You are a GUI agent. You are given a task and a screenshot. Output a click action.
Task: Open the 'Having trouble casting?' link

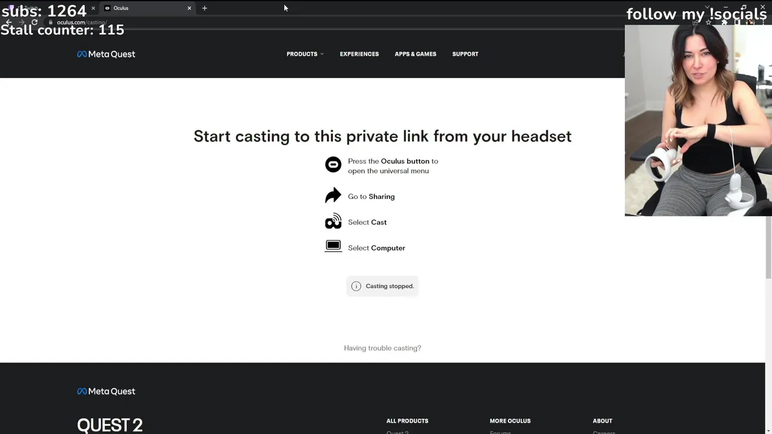pos(382,348)
